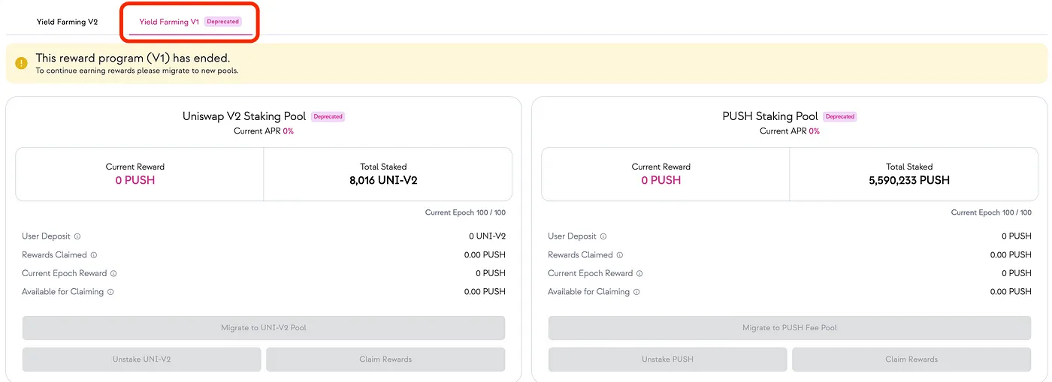Click info icon next to PUSH pool User Deposit
This screenshot has height=382, width=1052.
coord(603,236)
